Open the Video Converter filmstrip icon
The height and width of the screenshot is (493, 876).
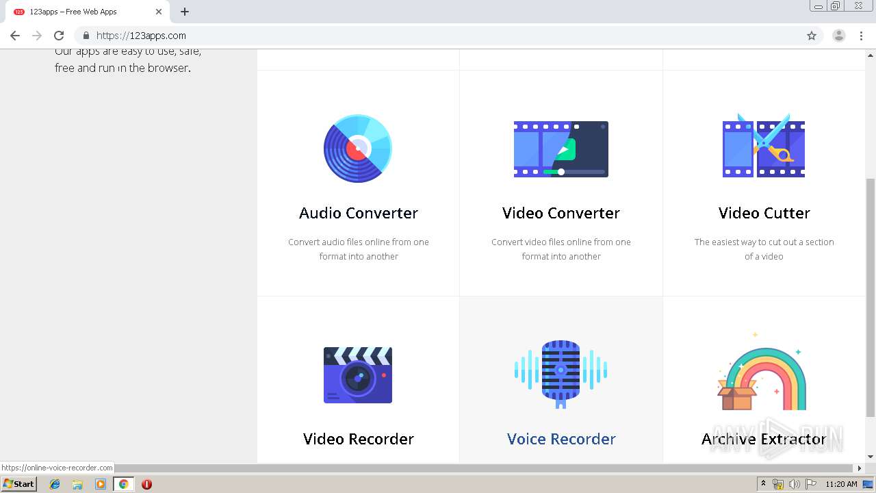pyautogui.click(x=561, y=149)
